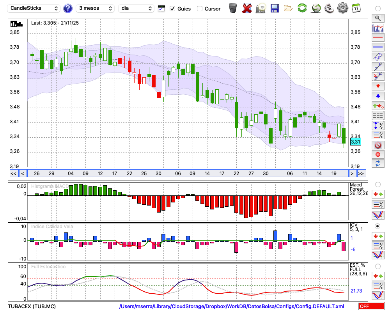Click the 3,31 current price label

355,142
